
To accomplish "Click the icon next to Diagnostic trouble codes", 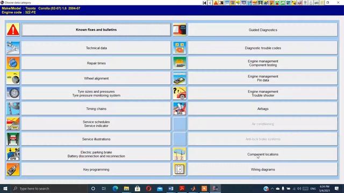I will click(180, 48).
